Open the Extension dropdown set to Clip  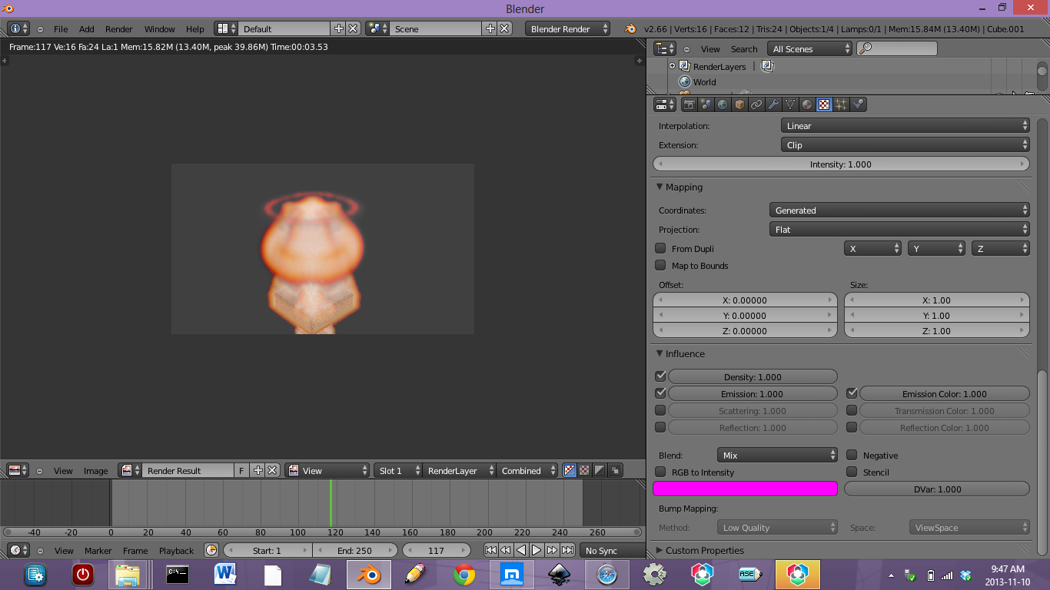click(x=905, y=144)
